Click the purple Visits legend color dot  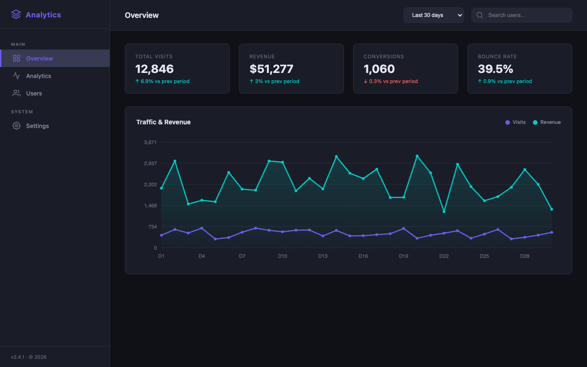pos(508,122)
